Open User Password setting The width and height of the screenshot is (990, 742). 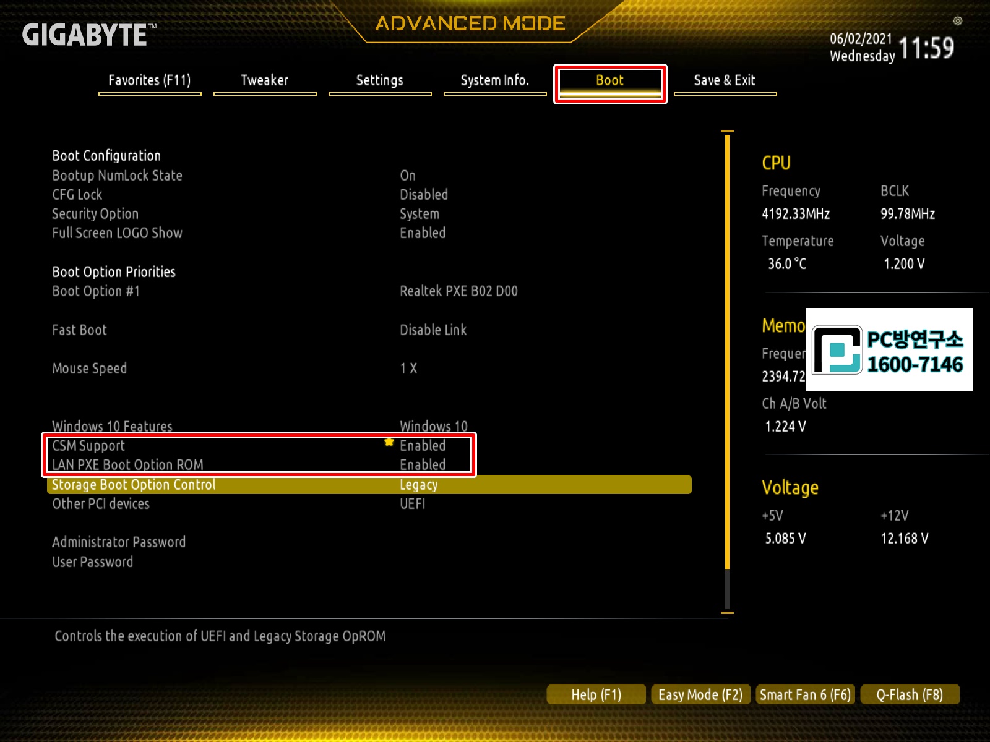click(92, 562)
